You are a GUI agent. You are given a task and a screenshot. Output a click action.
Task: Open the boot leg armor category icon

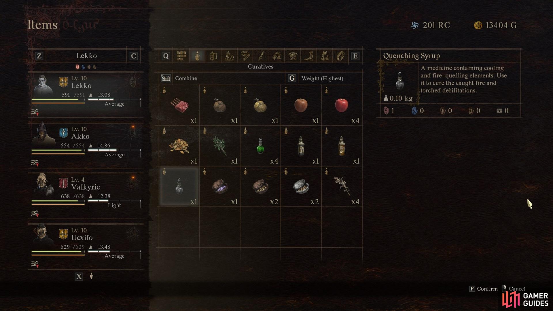[309, 56]
